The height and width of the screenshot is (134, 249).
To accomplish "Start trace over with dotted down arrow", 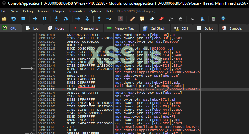I will [87, 19].
